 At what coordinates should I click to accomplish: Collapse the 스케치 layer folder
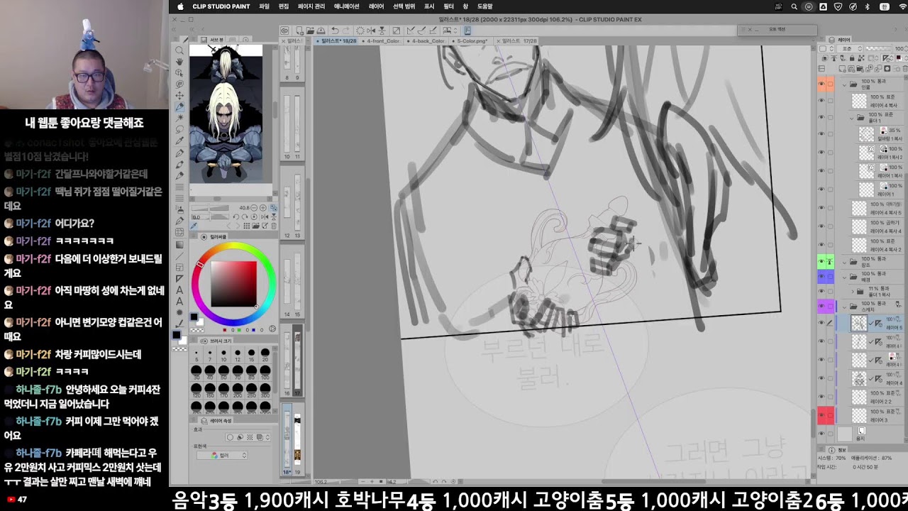pos(845,307)
